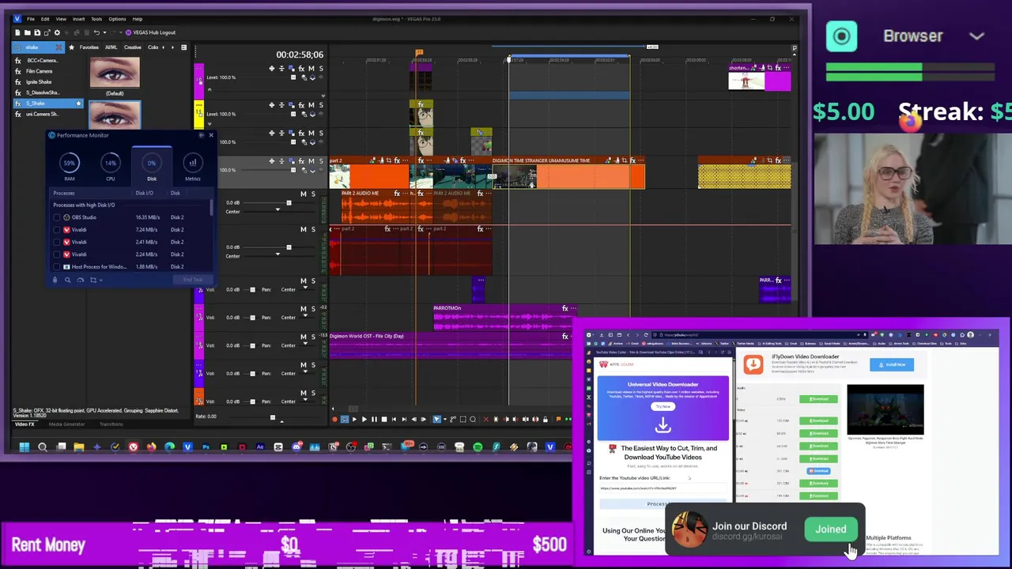Select the S_DissolveSha effect
This screenshot has height=569, width=1012.
[x=42, y=92]
